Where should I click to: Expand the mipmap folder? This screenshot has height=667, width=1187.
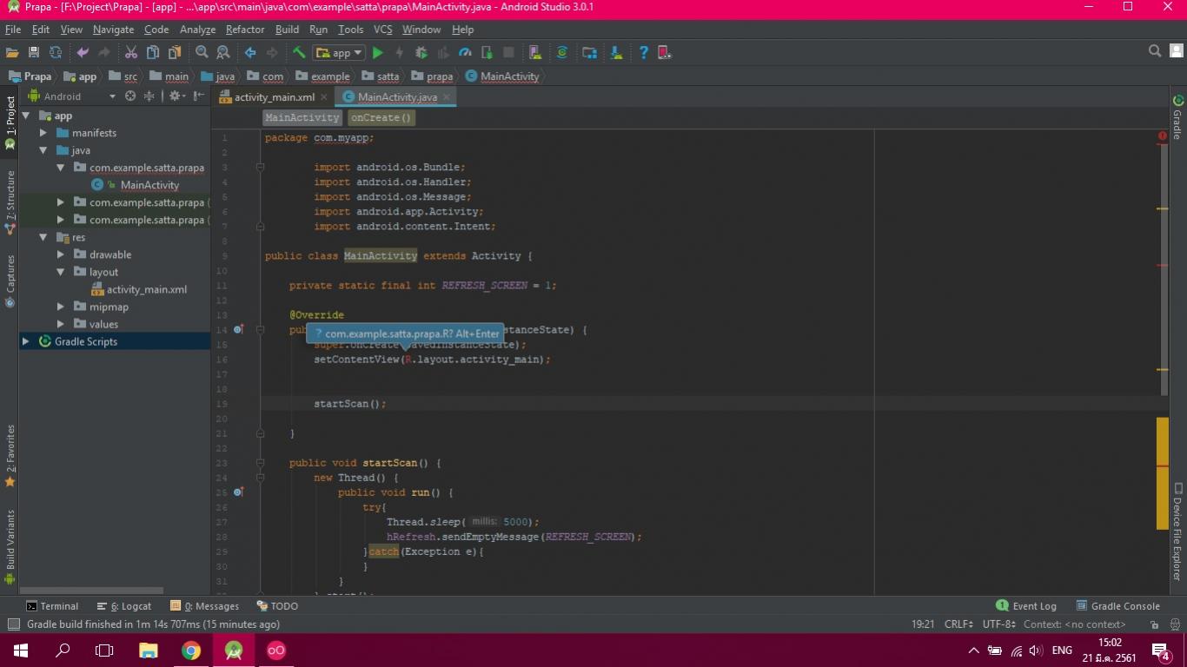pos(61,307)
